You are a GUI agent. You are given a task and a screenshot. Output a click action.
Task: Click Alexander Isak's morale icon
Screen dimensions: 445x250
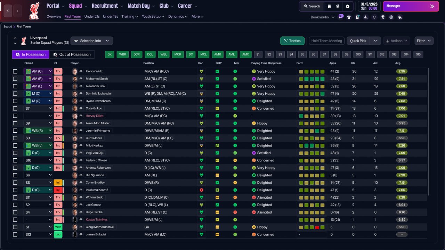click(235, 86)
